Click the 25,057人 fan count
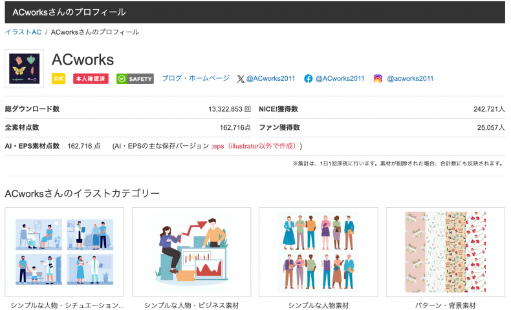511x310 pixels. coord(491,127)
